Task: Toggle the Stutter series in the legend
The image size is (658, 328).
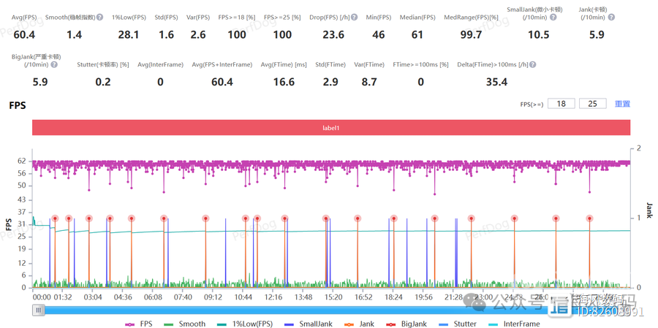Action: pos(456,324)
